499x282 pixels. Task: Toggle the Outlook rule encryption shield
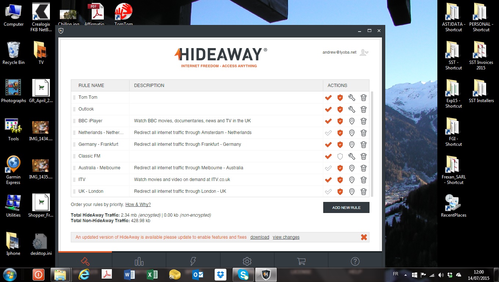340,109
